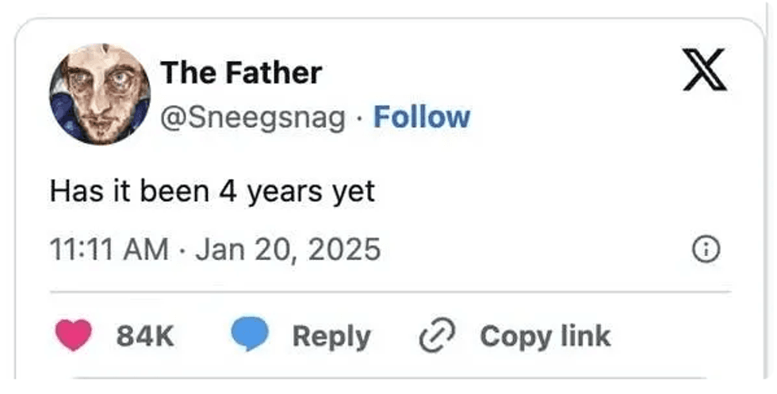Viewport: 777px width, 394px height.
Task: Open the Jan 20, 2025 date link
Action: 288,250
